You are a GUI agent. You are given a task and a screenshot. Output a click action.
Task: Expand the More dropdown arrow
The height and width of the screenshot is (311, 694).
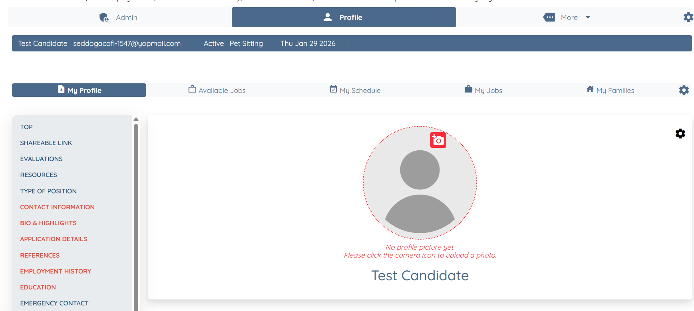[588, 18]
